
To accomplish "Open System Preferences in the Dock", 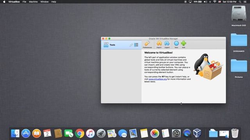I will click(x=176, y=133).
